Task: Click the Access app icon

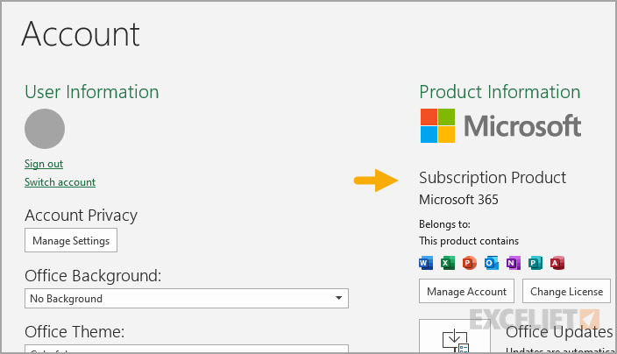Action: (x=557, y=263)
